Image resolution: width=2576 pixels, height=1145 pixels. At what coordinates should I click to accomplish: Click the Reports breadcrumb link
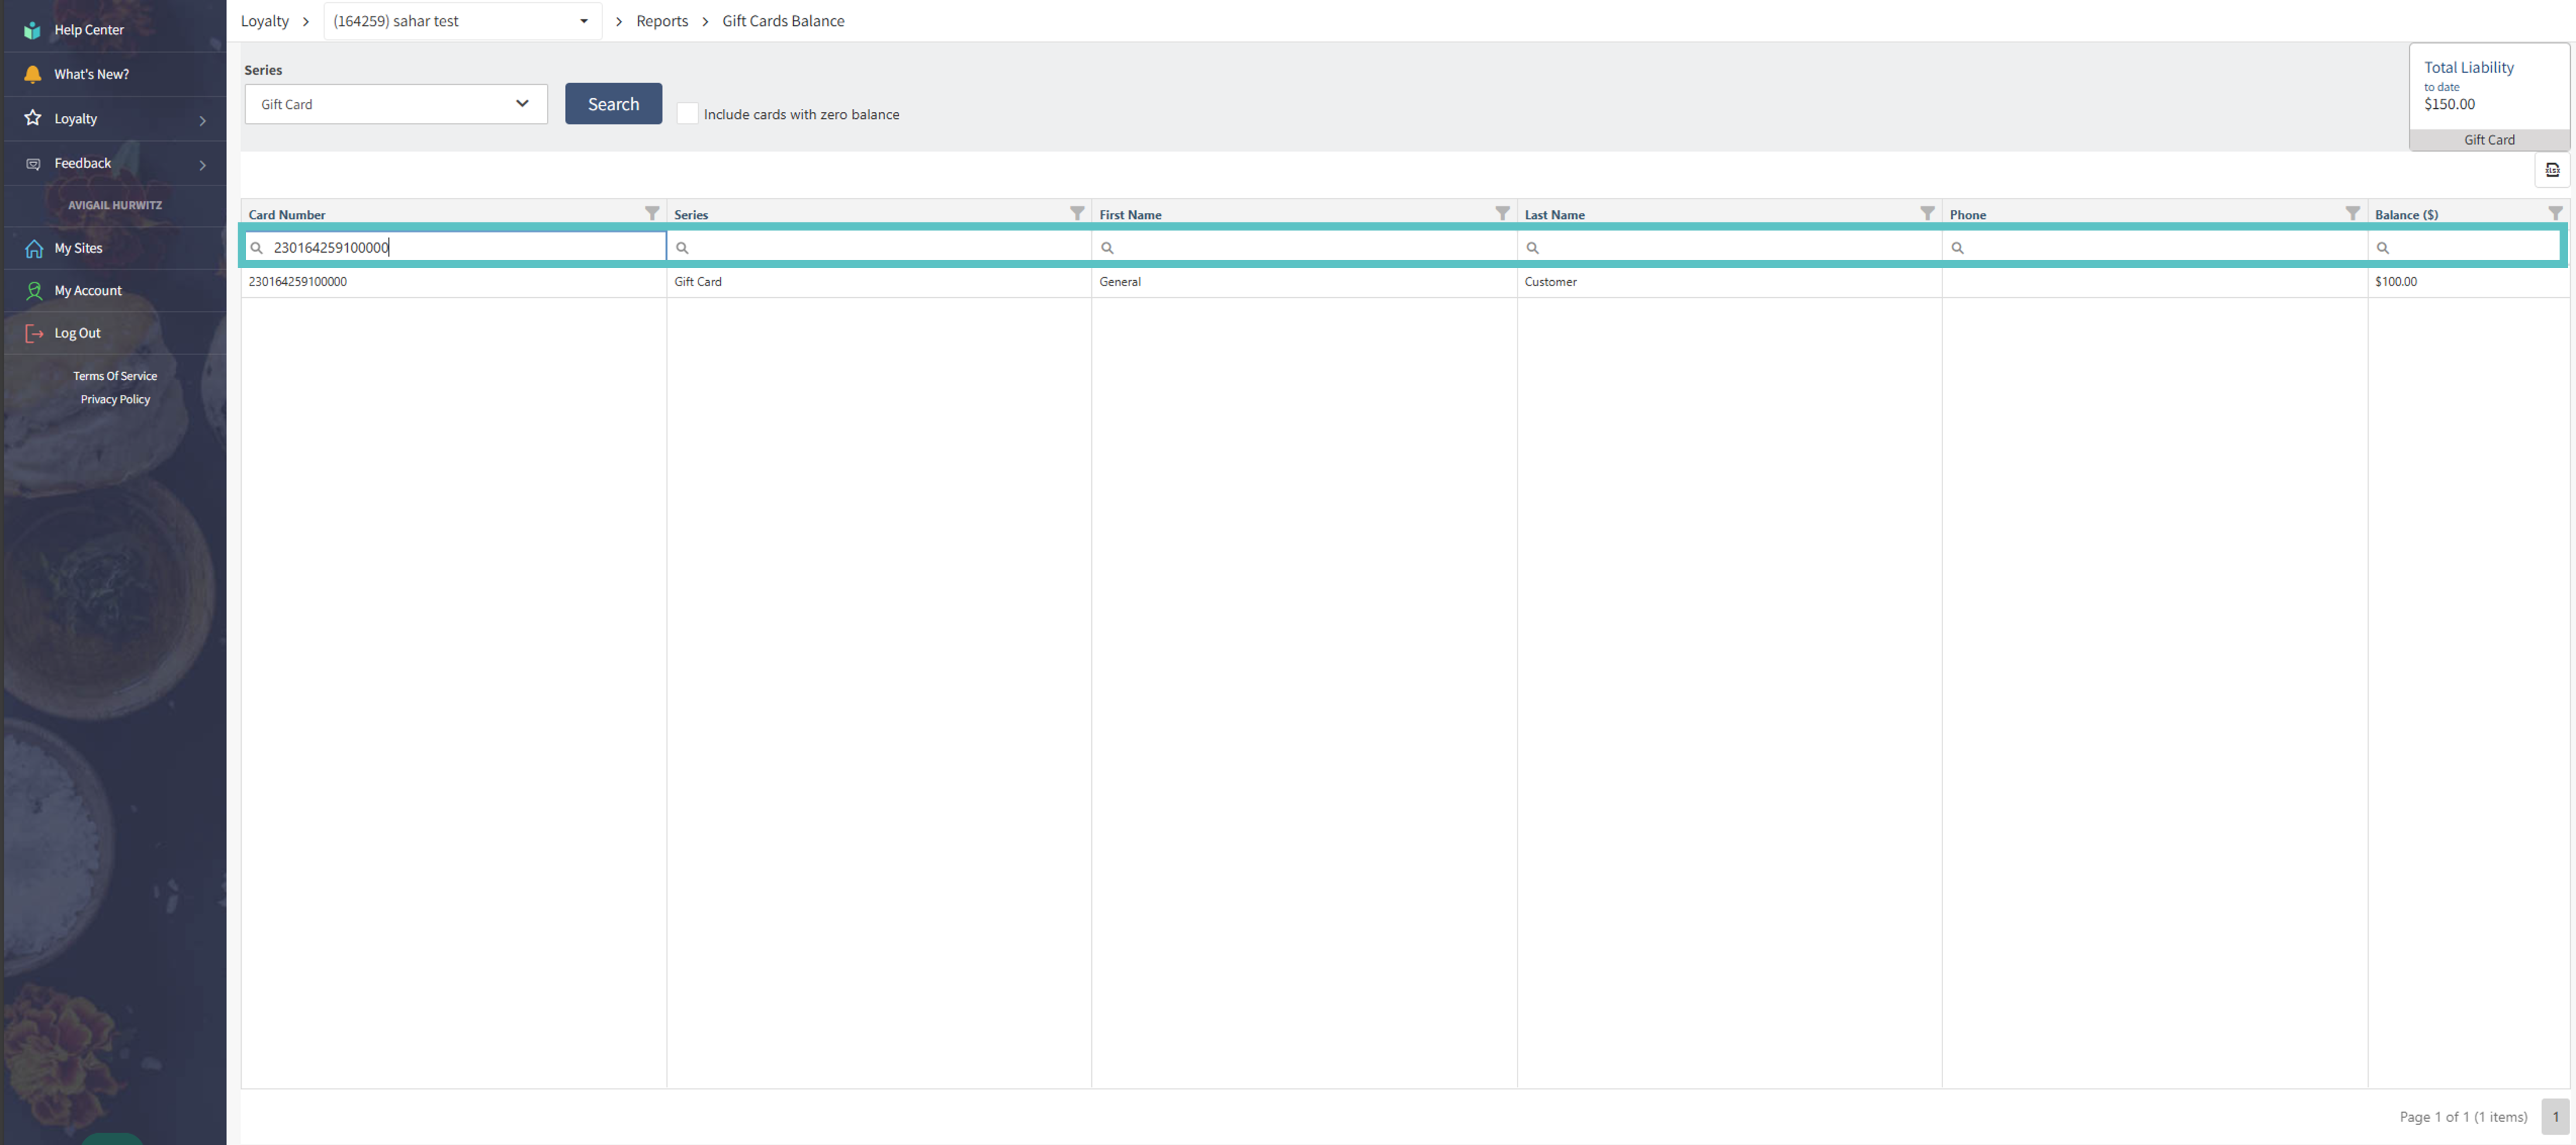pos(662,21)
